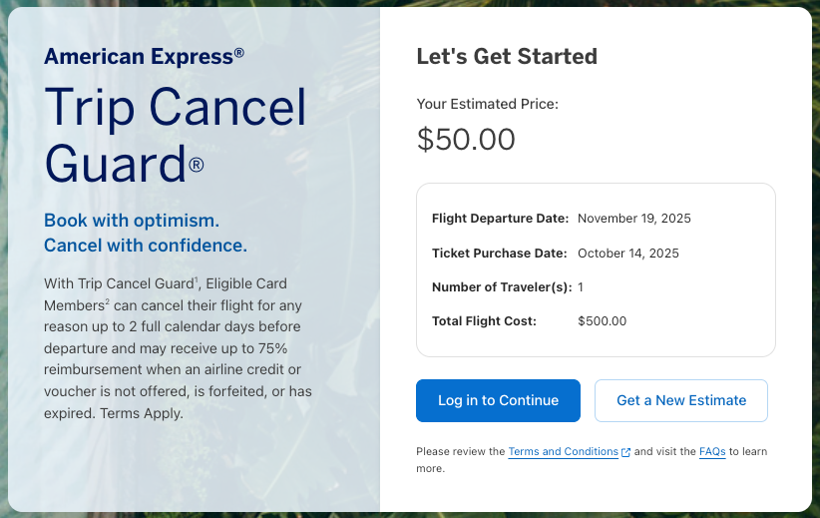Click footnote 1 after Trip Cancel Guard
The image size is (820, 518).
(197, 280)
